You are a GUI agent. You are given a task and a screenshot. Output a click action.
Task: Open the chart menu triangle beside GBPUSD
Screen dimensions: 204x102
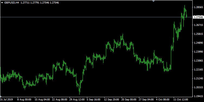coord(2,3)
